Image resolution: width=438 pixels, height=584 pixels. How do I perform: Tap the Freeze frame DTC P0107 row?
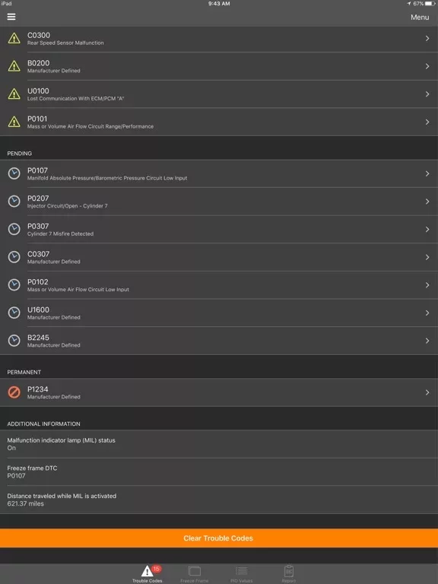[x=219, y=472]
